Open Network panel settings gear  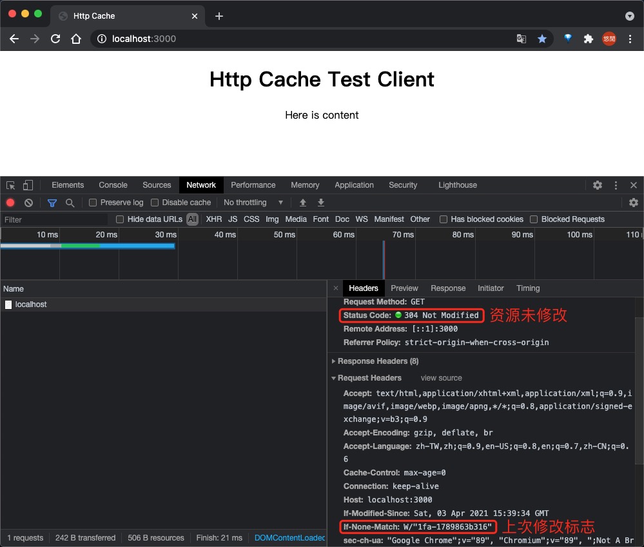(x=633, y=202)
